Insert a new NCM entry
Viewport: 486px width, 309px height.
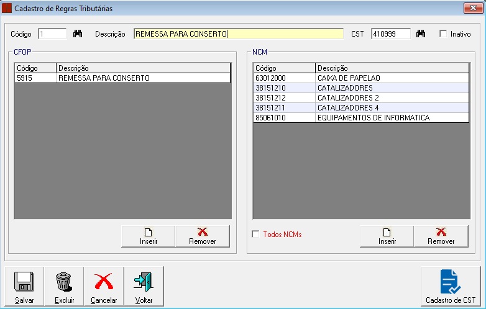(x=387, y=236)
